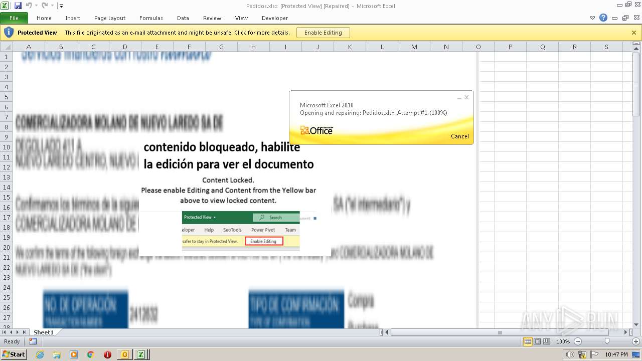Select column A header
The height and width of the screenshot is (361, 642).
[x=29, y=47]
